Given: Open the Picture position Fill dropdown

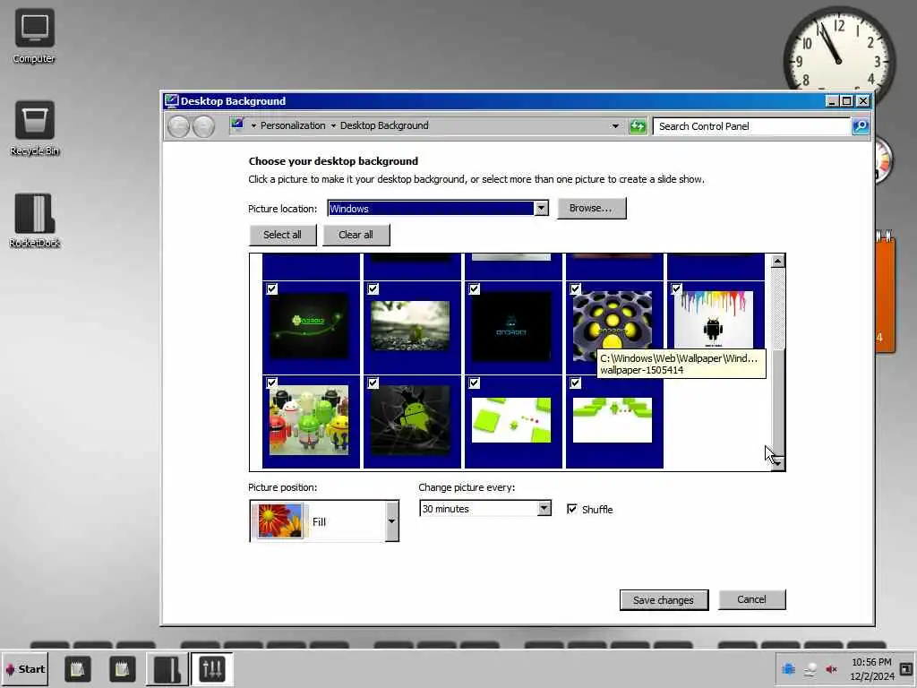Looking at the screenshot, I should (x=324, y=520).
